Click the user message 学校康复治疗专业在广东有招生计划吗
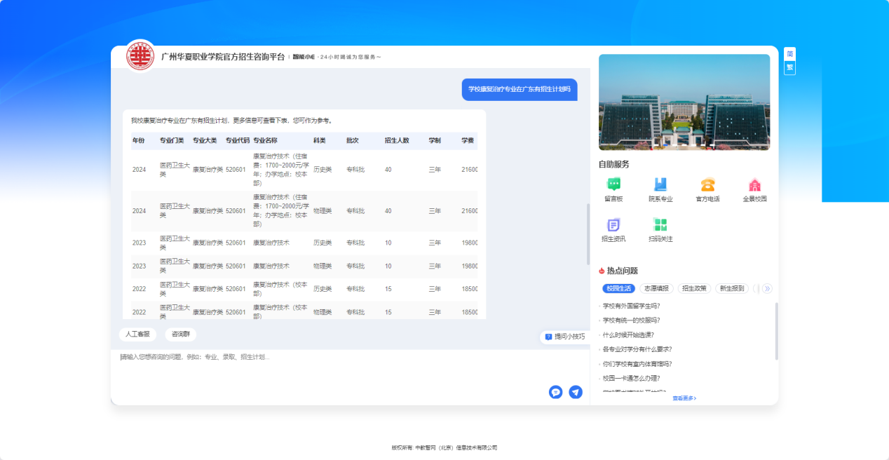Image resolution: width=889 pixels, height=460 pixels. (x=520, y=89)
